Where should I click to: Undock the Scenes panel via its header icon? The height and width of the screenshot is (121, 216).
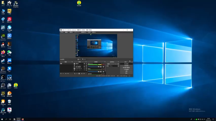tap(72, 62)
